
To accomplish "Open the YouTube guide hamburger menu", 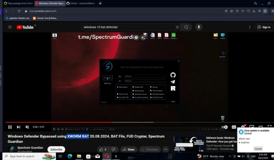I will click(x=10, y=27).
